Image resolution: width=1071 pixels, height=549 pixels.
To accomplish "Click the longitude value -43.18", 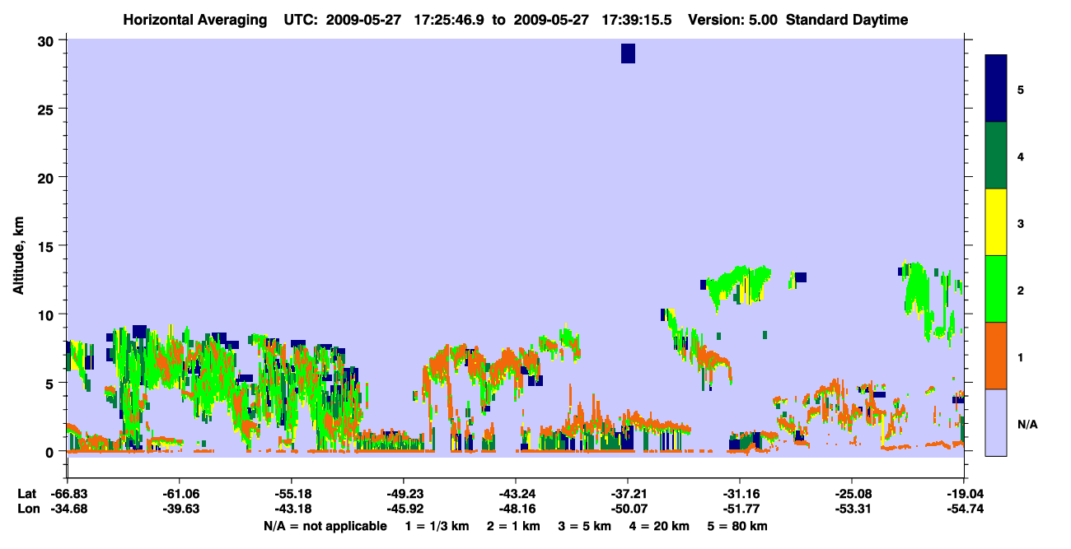I will click(x=292, y=509).
